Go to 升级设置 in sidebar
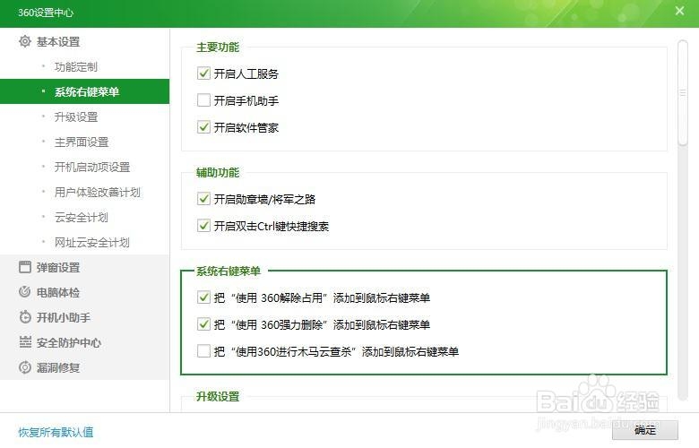 click(x=76, y=116)
